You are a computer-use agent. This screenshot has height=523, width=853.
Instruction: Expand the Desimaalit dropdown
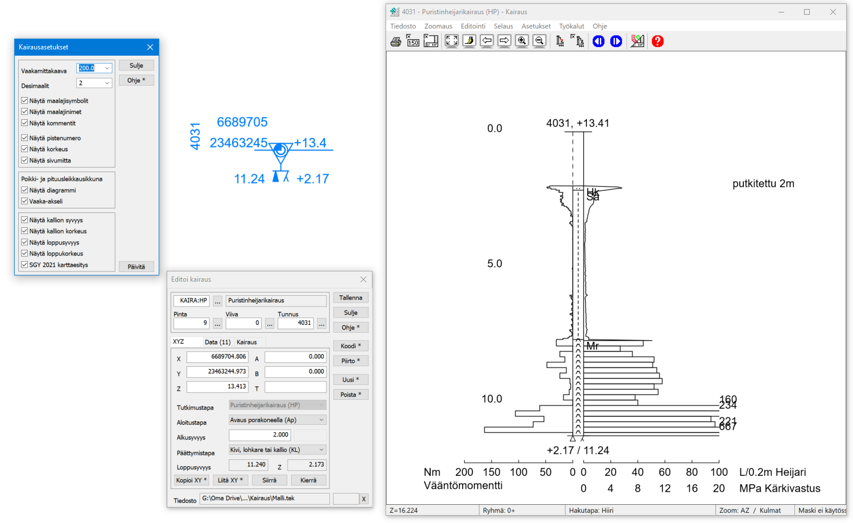coord(107,83)
